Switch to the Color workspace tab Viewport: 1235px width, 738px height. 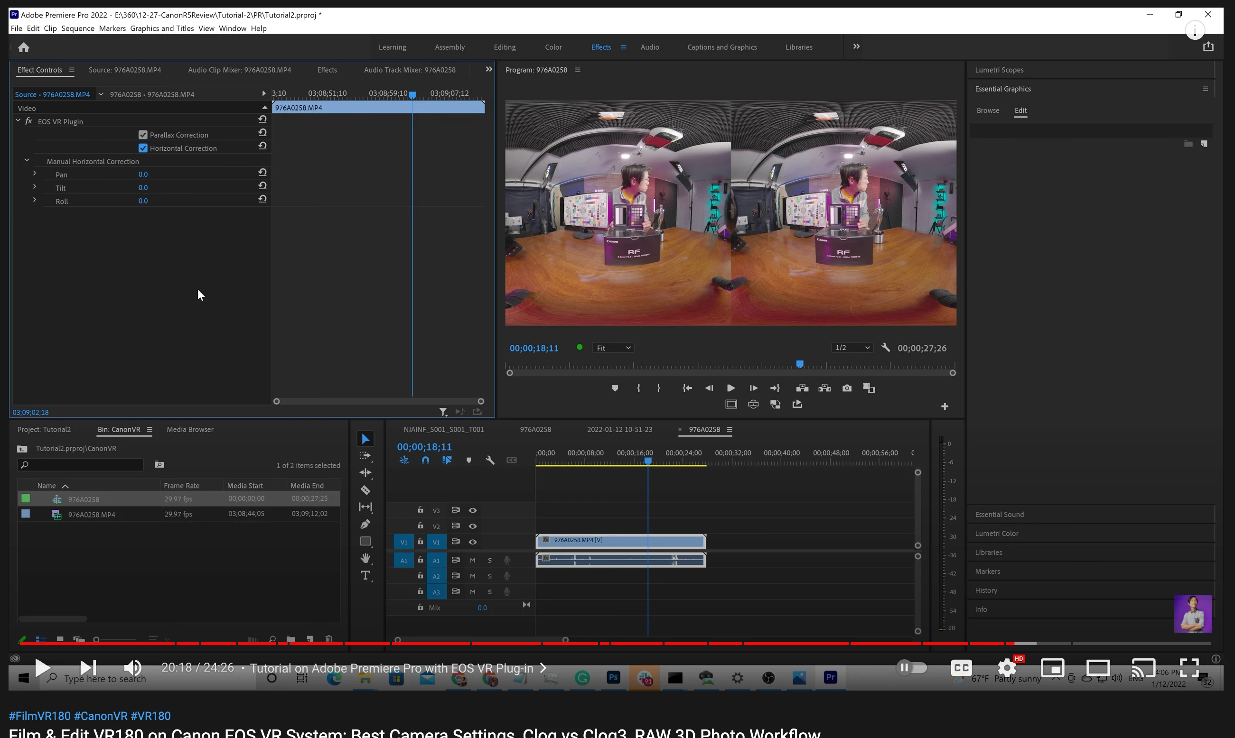[x=553, y=47]
